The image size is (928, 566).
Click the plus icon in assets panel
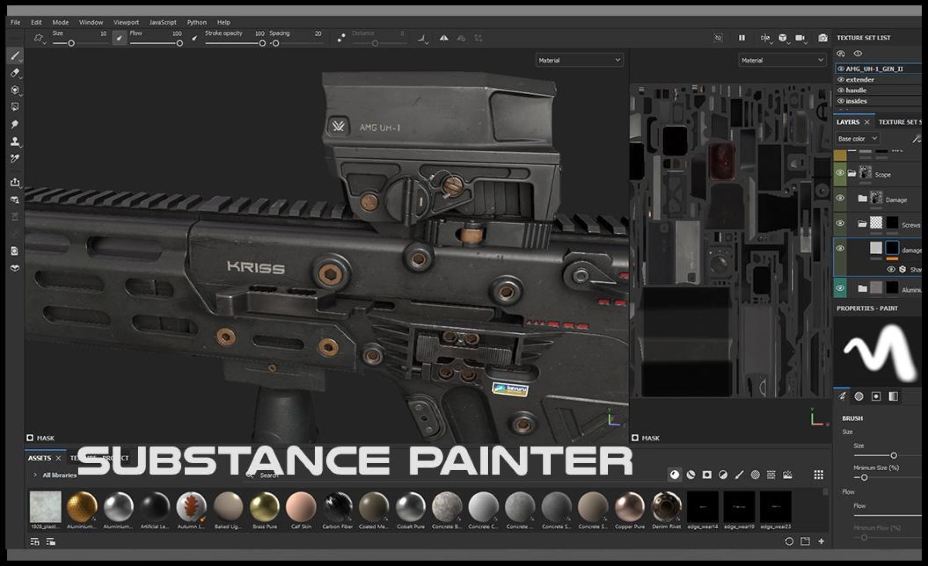(822, 541)
